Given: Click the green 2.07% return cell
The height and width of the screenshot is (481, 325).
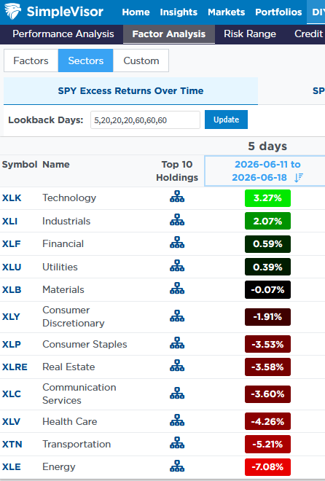Looking at the screenshot, I should pos(267,221).
